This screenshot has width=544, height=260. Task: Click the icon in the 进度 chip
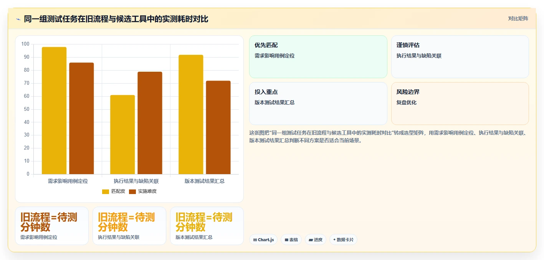pyautogui.click(x=311, y=240)
